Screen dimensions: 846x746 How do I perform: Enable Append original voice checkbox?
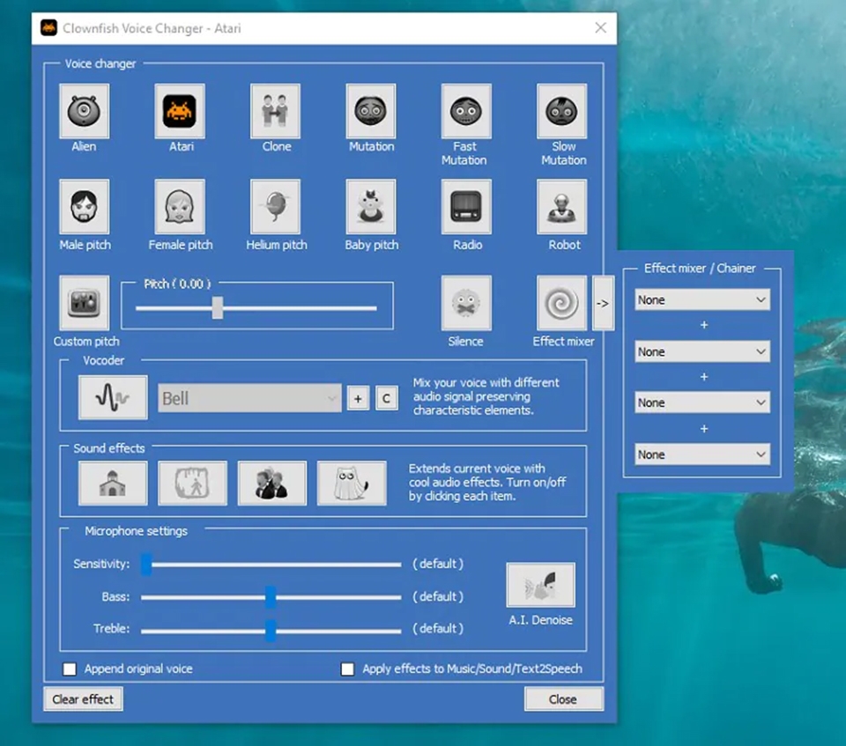pyautogui.click(x=70, y=669)
